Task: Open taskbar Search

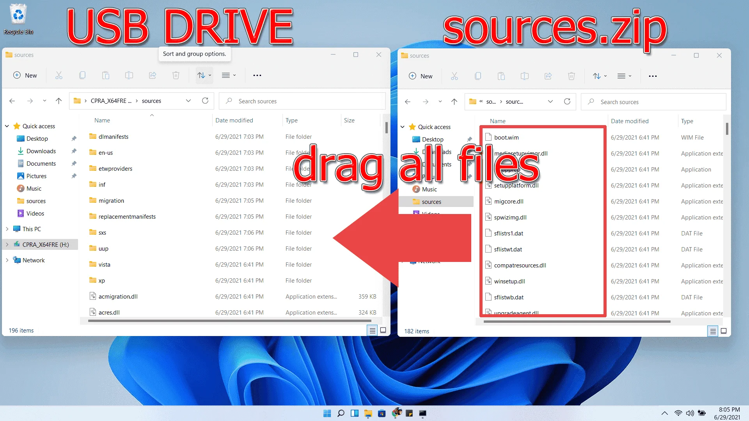Action: point(341,413)
